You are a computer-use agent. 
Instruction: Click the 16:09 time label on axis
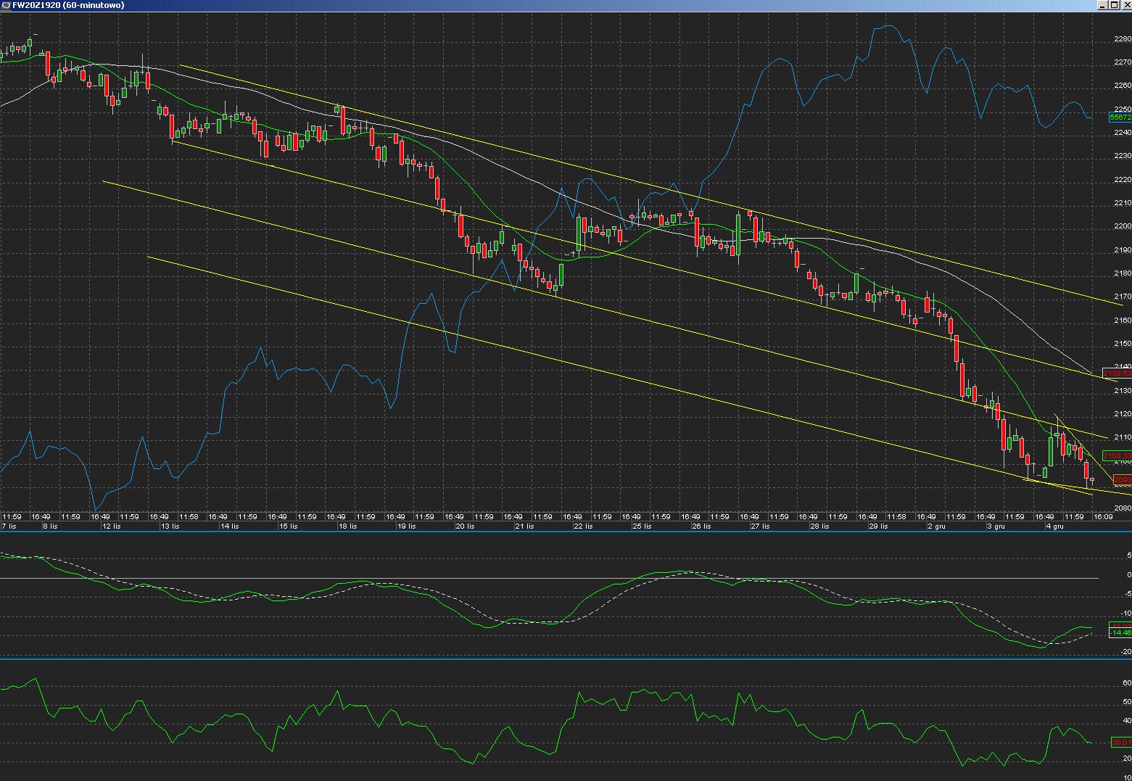1103,517
